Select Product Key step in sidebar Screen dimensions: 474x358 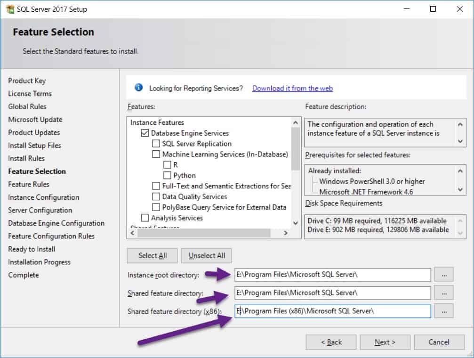click(27, 81)
